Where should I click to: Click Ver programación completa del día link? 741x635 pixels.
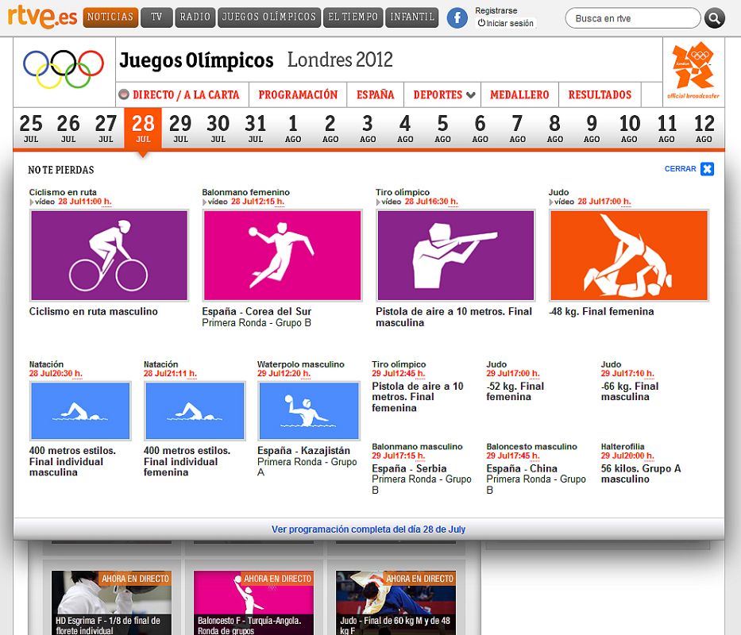(369, 529)
